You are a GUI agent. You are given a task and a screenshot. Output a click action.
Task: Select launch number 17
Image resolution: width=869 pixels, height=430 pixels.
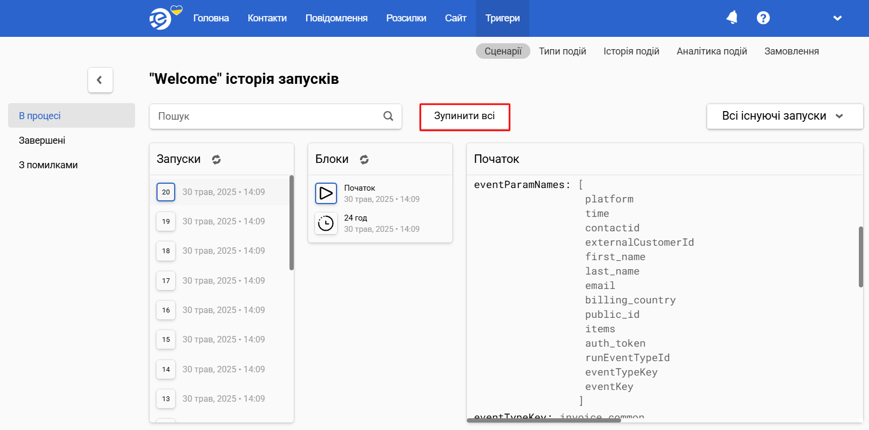click(x=166, y=280)
